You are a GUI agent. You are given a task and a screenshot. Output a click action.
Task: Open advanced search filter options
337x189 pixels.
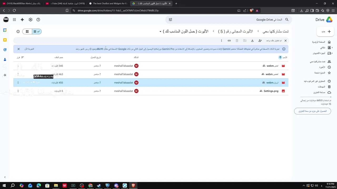[170, 20]
